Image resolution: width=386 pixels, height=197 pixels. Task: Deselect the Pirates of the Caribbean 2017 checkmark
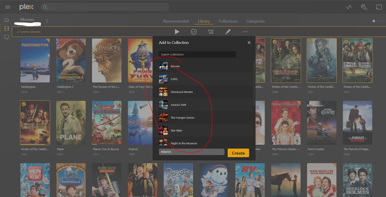[310, 42]
